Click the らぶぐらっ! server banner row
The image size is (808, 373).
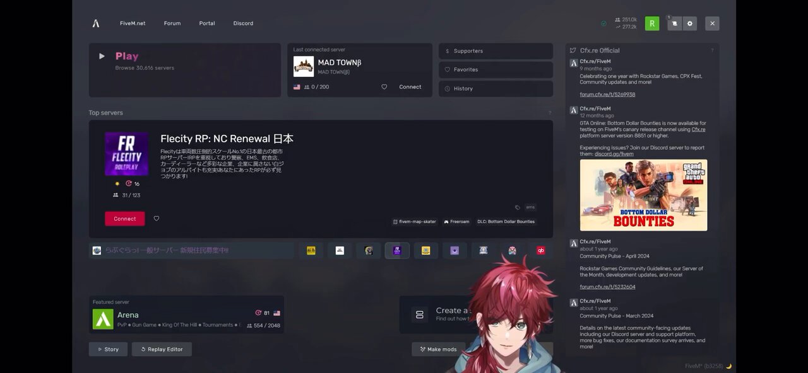point(191,250)
